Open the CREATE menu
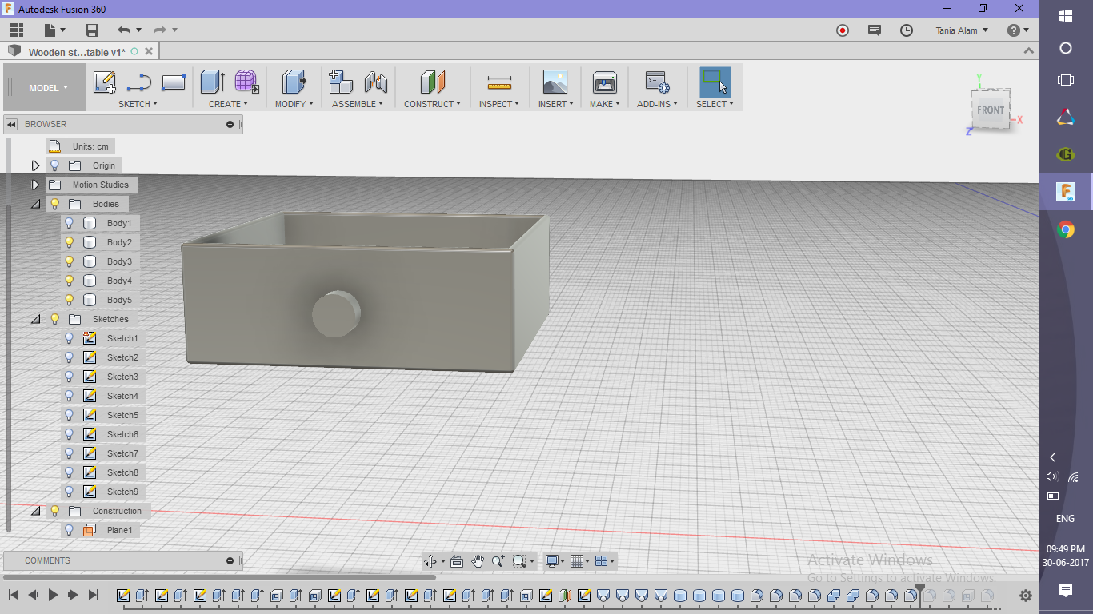 [x=228, y=104]
